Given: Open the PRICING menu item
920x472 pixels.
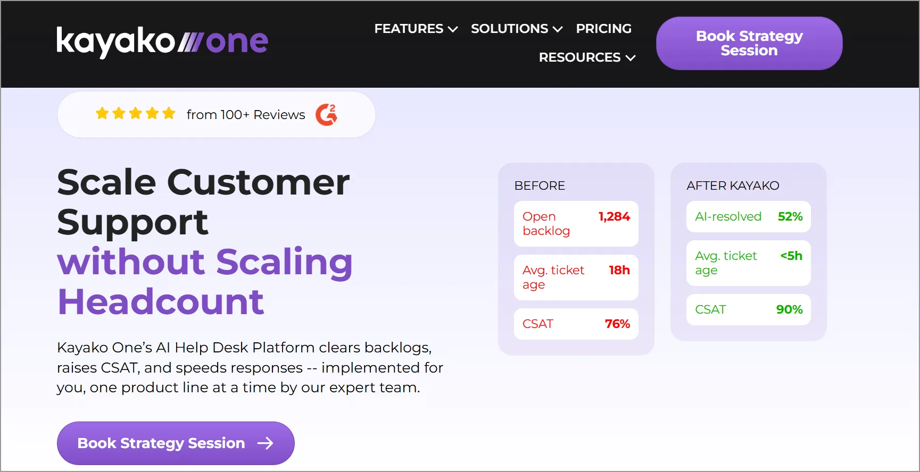Looking at the screenshot, I should [x=604, y=29].
